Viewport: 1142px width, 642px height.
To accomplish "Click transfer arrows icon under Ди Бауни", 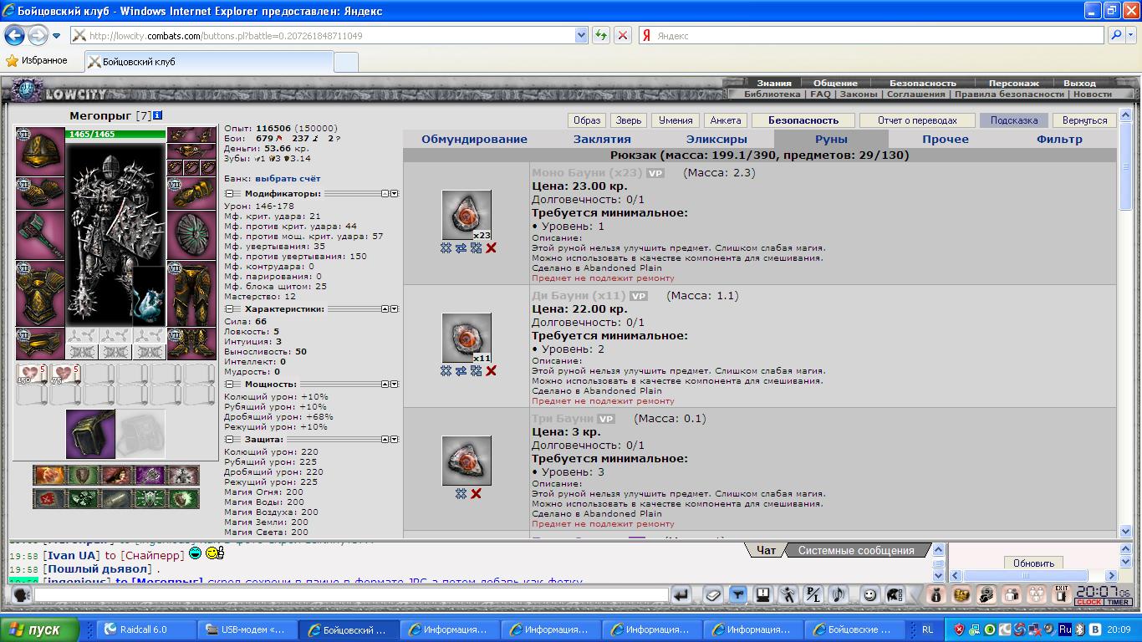I will click(x=461, y=371).
